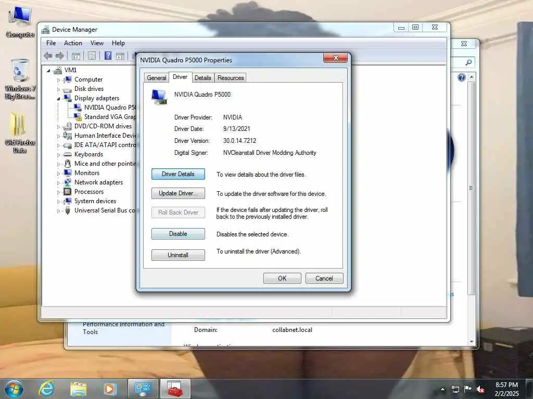Open Windows Explorer from taskbar

tap(78, 389)
